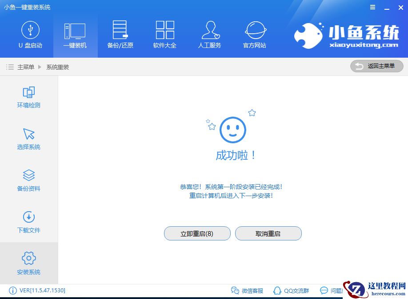Run 环境检测 in the sidebar

(28, 97)
